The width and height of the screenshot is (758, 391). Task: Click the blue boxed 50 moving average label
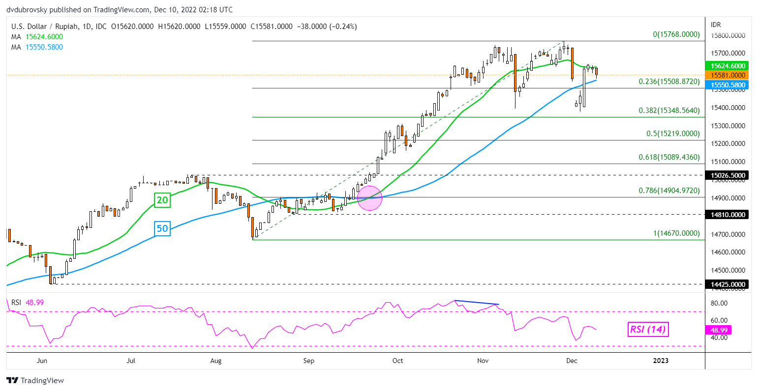162,228
